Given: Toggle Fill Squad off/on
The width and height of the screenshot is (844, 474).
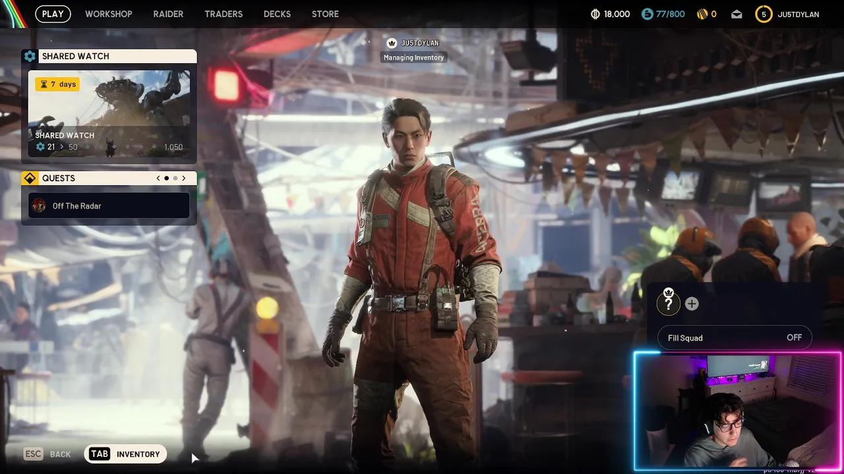Looking at the screenshot, I should click(735, 338).
